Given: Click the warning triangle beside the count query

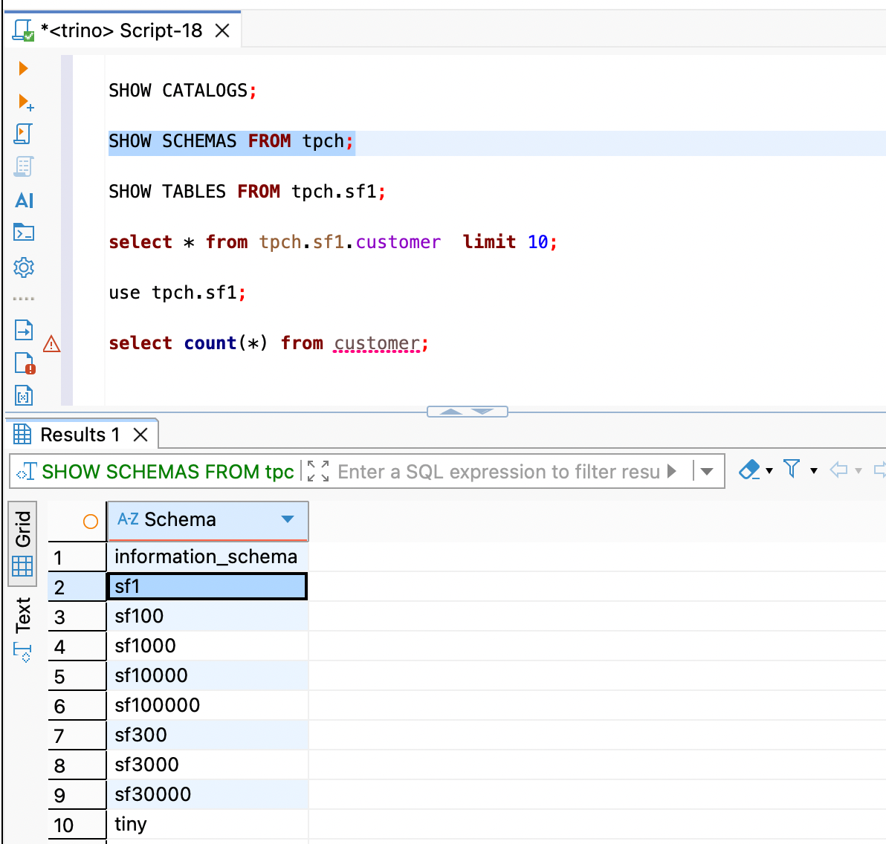Looking at the screenshot, I should click(51, 343).
